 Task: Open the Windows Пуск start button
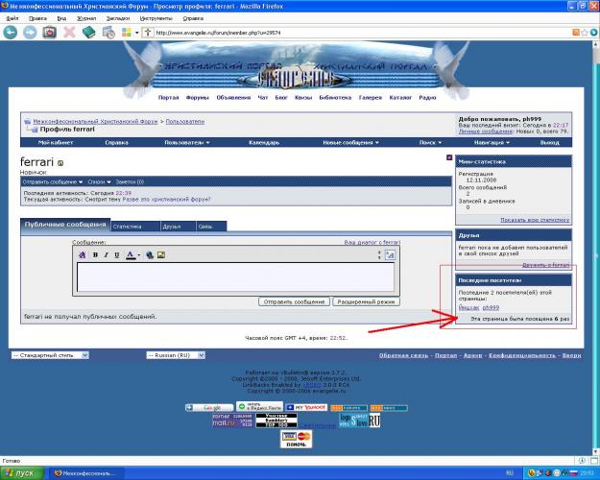[x=21, y=473]
